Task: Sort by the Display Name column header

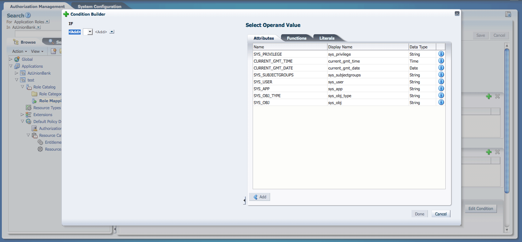Action: 368,47
